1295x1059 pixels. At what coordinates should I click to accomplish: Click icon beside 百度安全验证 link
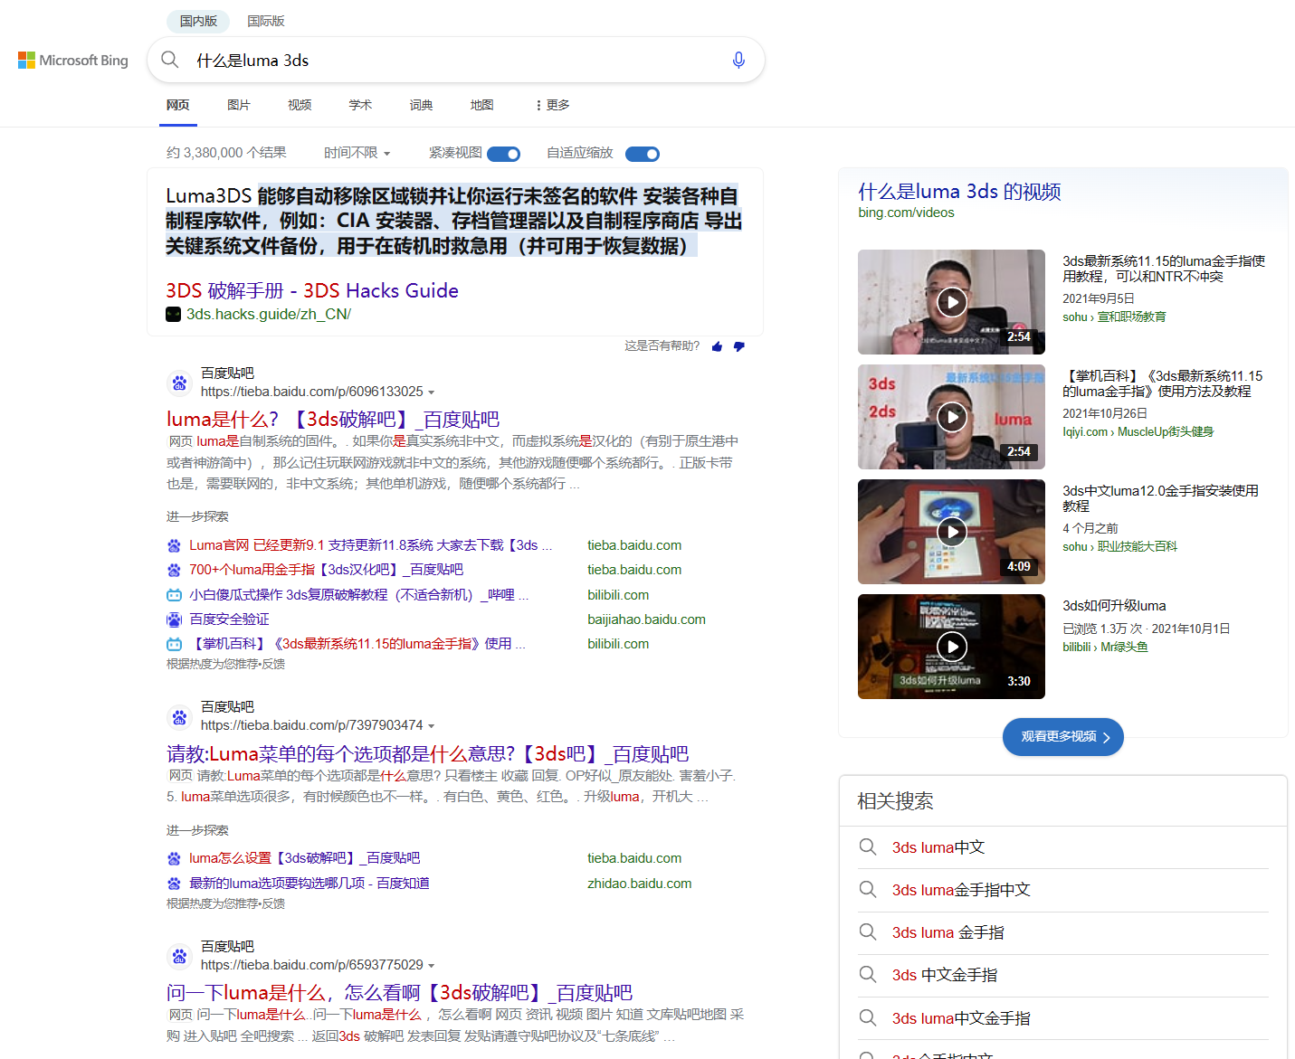(x=174, y=619)
